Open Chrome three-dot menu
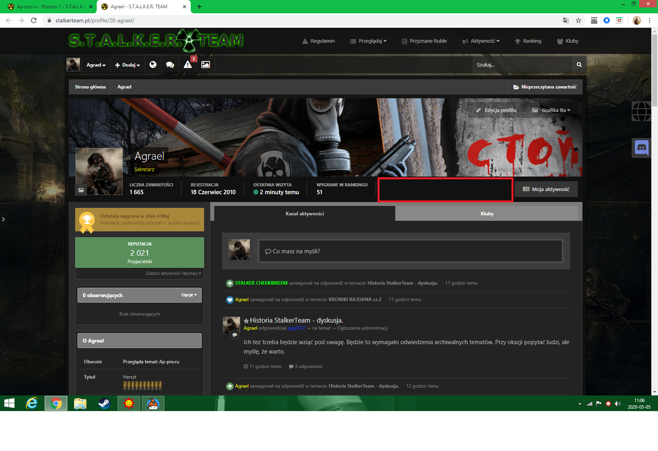Screen dimensions: 658x451 [x=649, y=20]
